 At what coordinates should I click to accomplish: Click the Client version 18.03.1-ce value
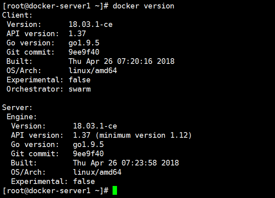pyautogui.click(x=90, y=24)
